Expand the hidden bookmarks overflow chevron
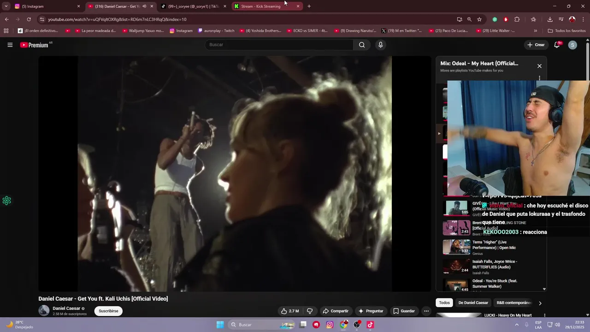Viewport: 590px width, 332px height. 535,31
